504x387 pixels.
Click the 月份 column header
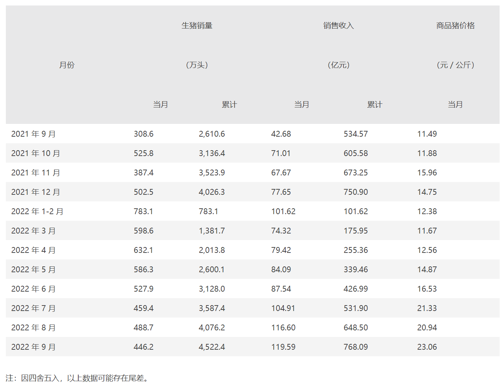tap(67, 65)
